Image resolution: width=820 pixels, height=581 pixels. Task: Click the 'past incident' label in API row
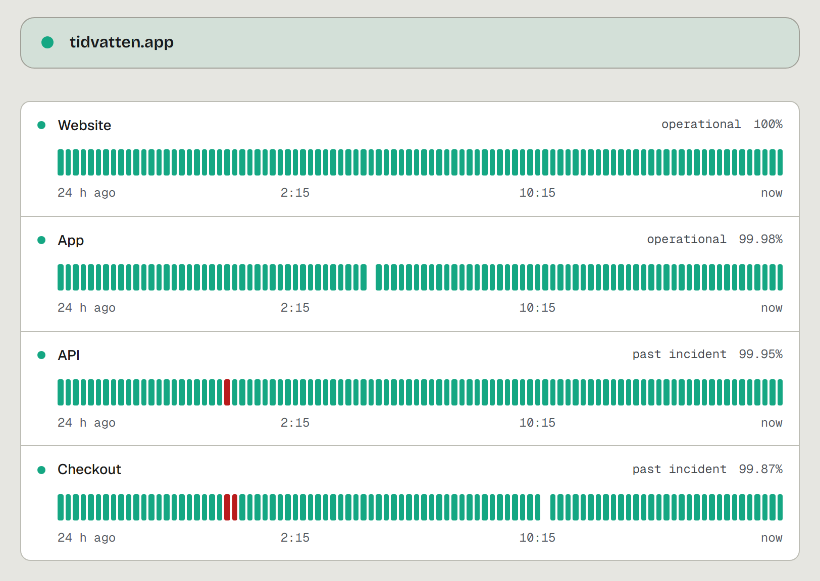[680, 355]
